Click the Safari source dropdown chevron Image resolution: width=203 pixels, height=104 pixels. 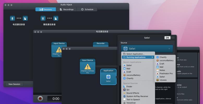[169, 49]
